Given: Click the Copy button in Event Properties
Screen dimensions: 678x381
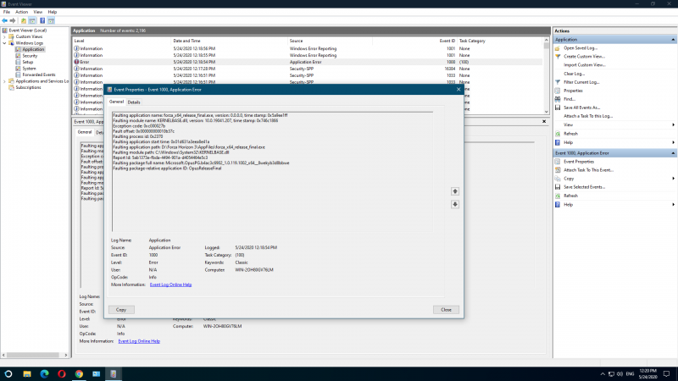Looking at the screenshot, I should pos(121,310).
